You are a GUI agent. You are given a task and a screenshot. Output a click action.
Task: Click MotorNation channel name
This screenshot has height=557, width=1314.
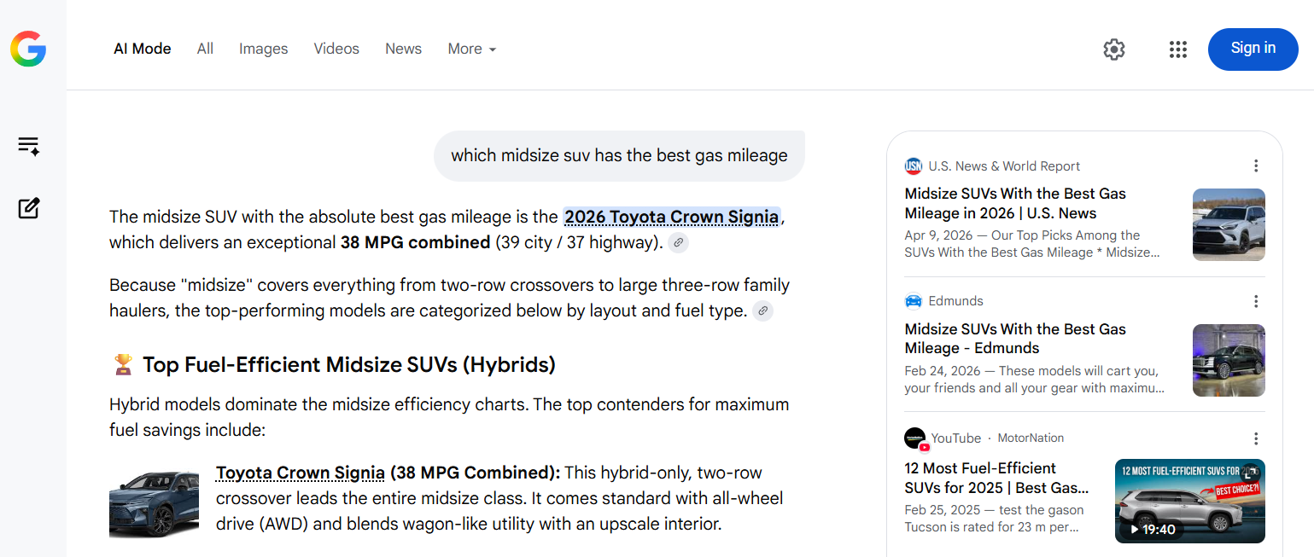point(1031,438)
